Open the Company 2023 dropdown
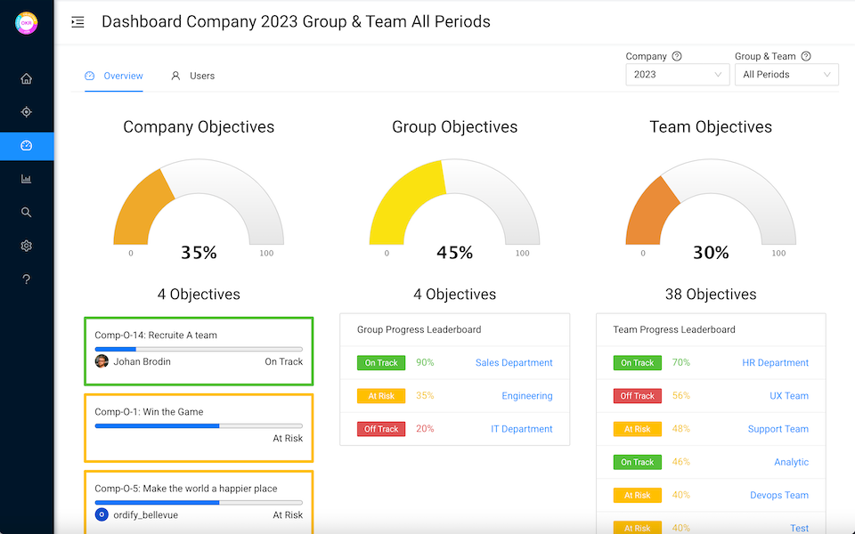 pos(677,75)
